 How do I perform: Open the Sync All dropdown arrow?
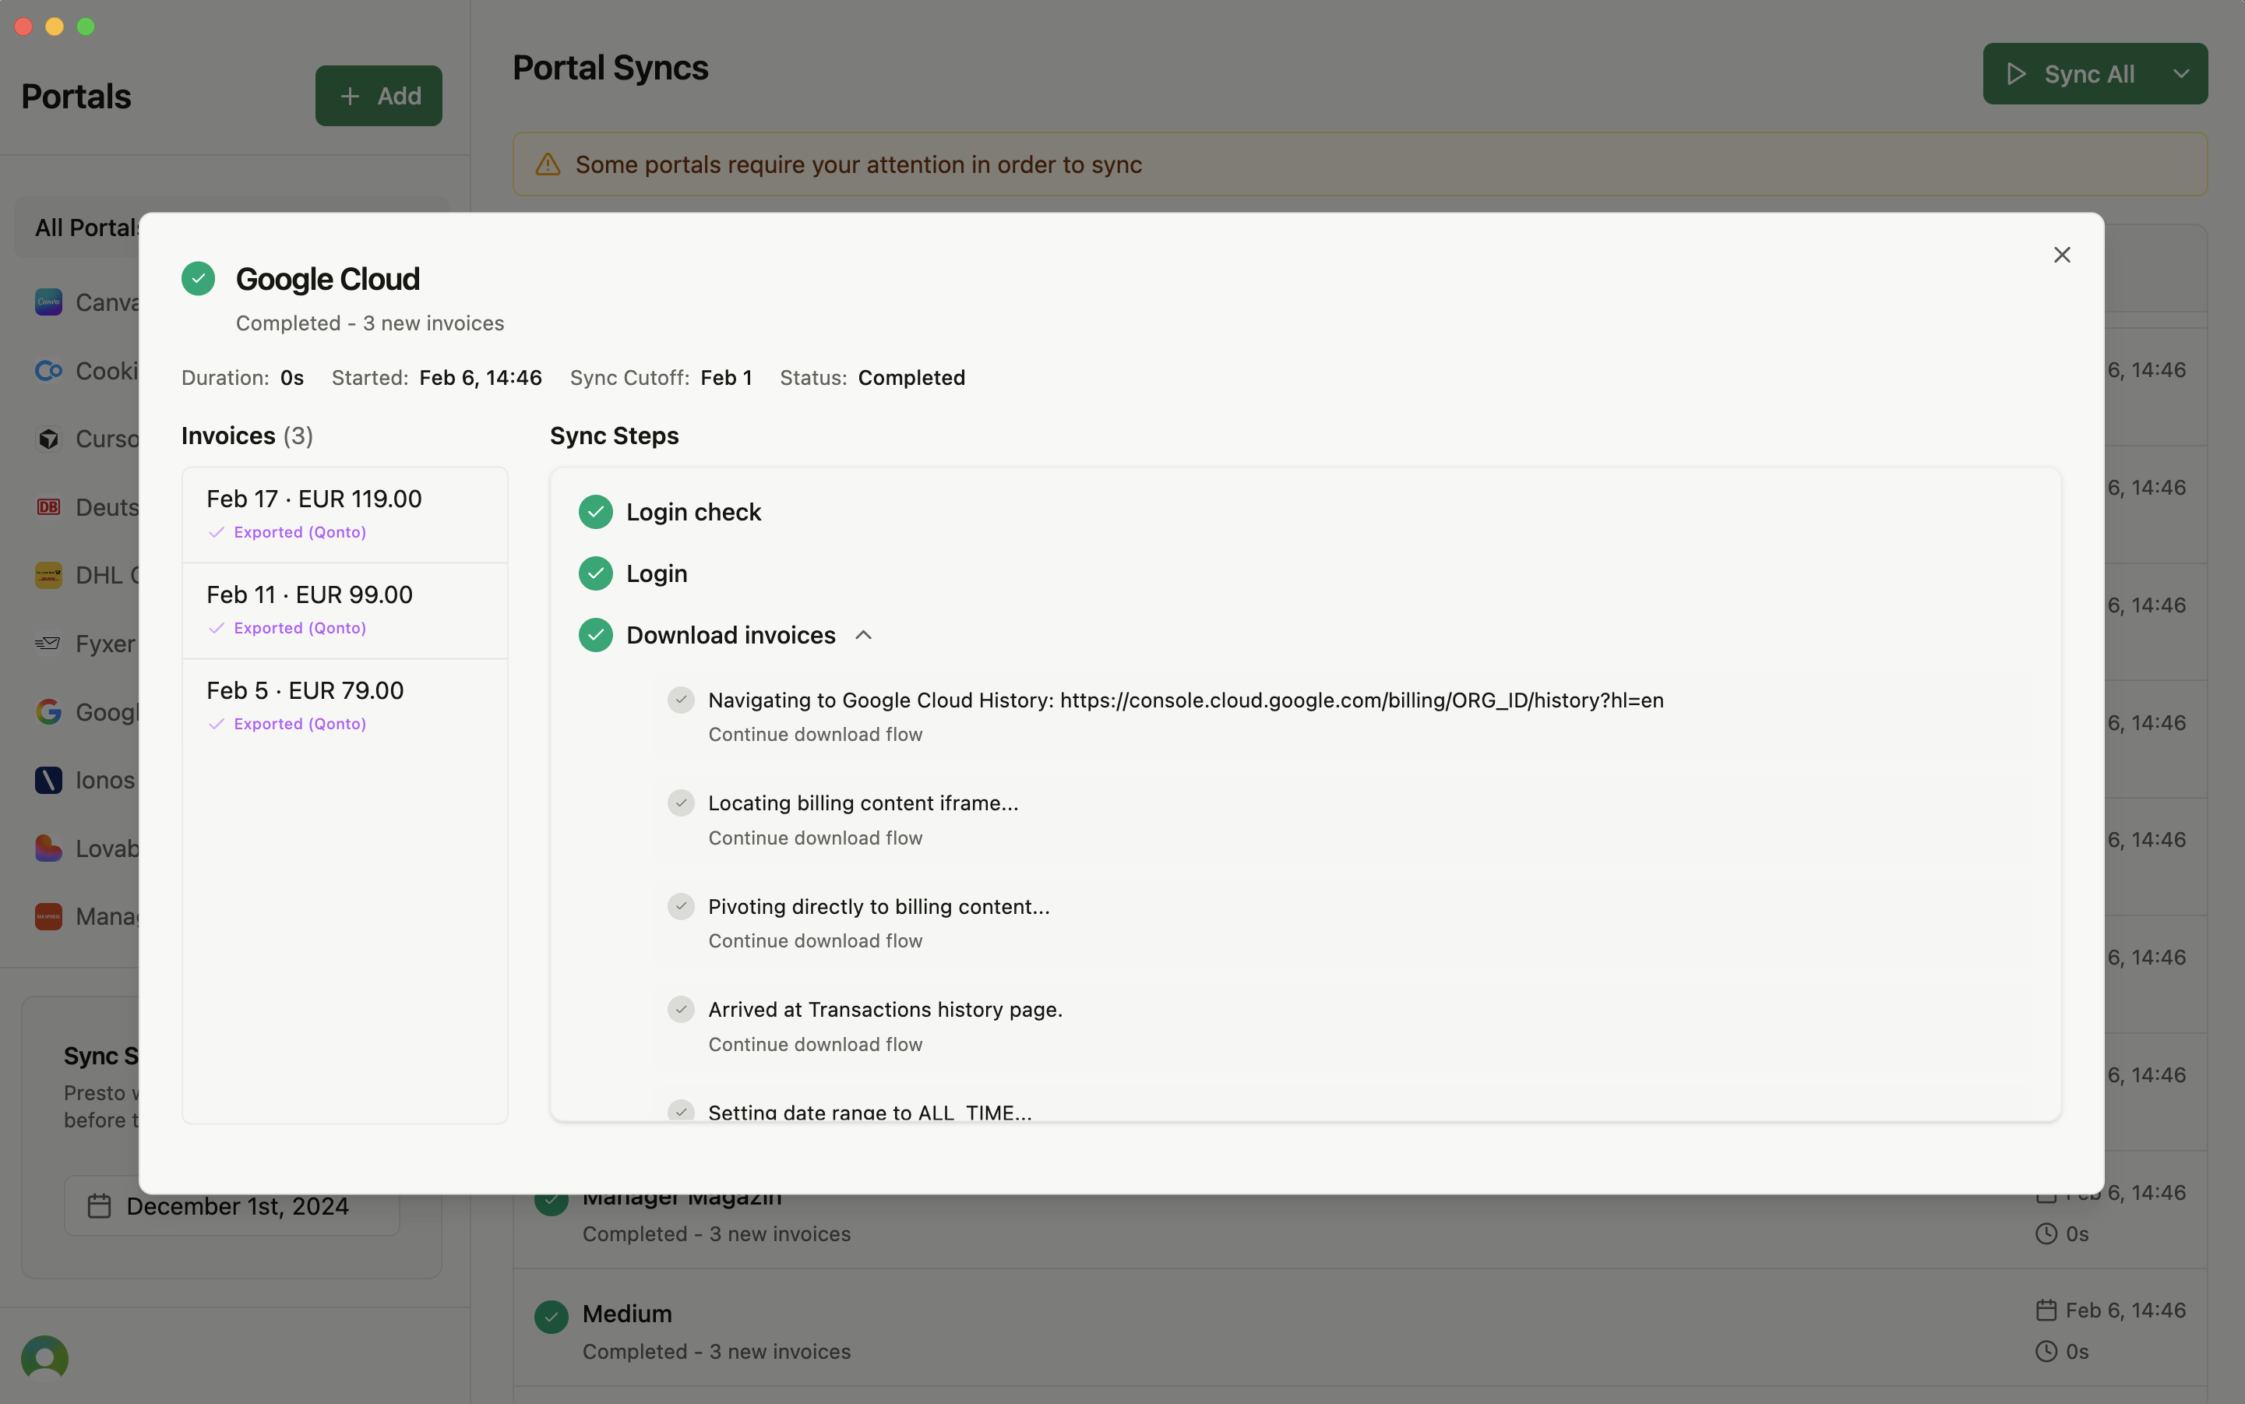click(x=2181, y=73)
